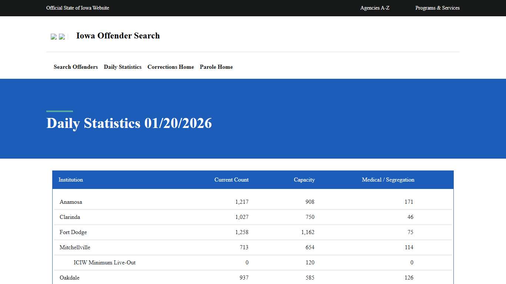
Task: Click the Institution column header
Action: coord(71,180)
